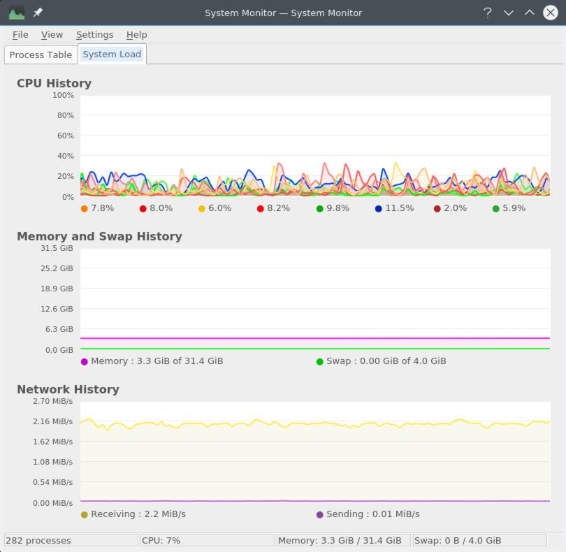
Task: Open the View menu
Action: pos(52,35)
